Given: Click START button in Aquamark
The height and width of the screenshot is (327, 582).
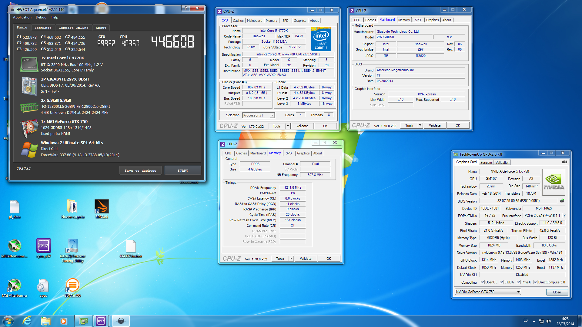Looking at the screenshot, I should tap(183, 170).
